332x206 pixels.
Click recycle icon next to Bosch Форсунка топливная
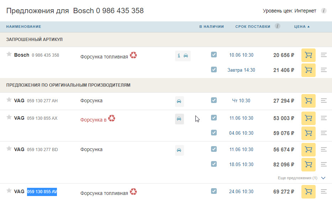(x=133, y=55)
